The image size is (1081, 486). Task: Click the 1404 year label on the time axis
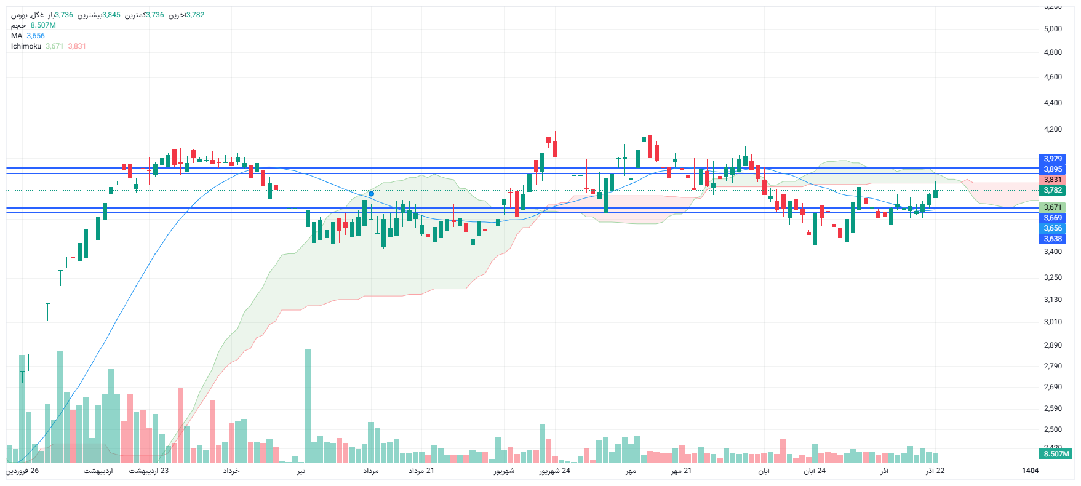(1030, 471)
